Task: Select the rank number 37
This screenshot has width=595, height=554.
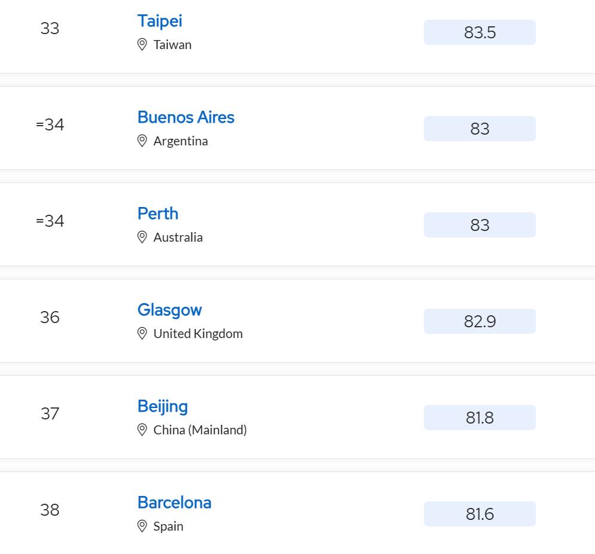Action: click(x=50, y=413)
